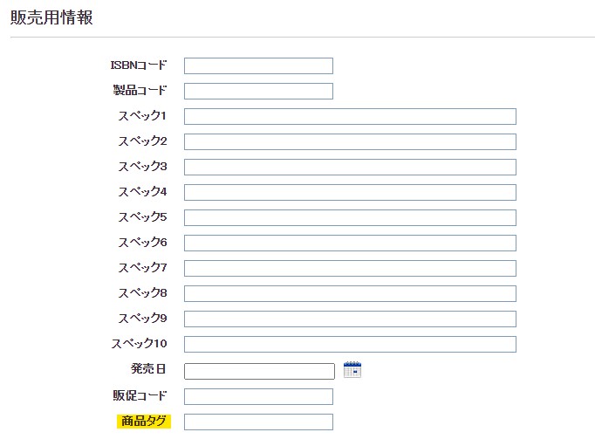Screen dimensions: 595x439
Task: Click the highlighted 商品タグ label
Action: (x=144, y=422)
